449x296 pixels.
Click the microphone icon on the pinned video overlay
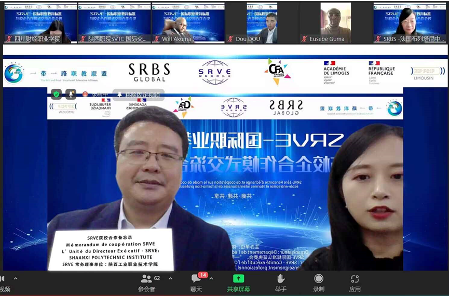[x=71, y=94]
